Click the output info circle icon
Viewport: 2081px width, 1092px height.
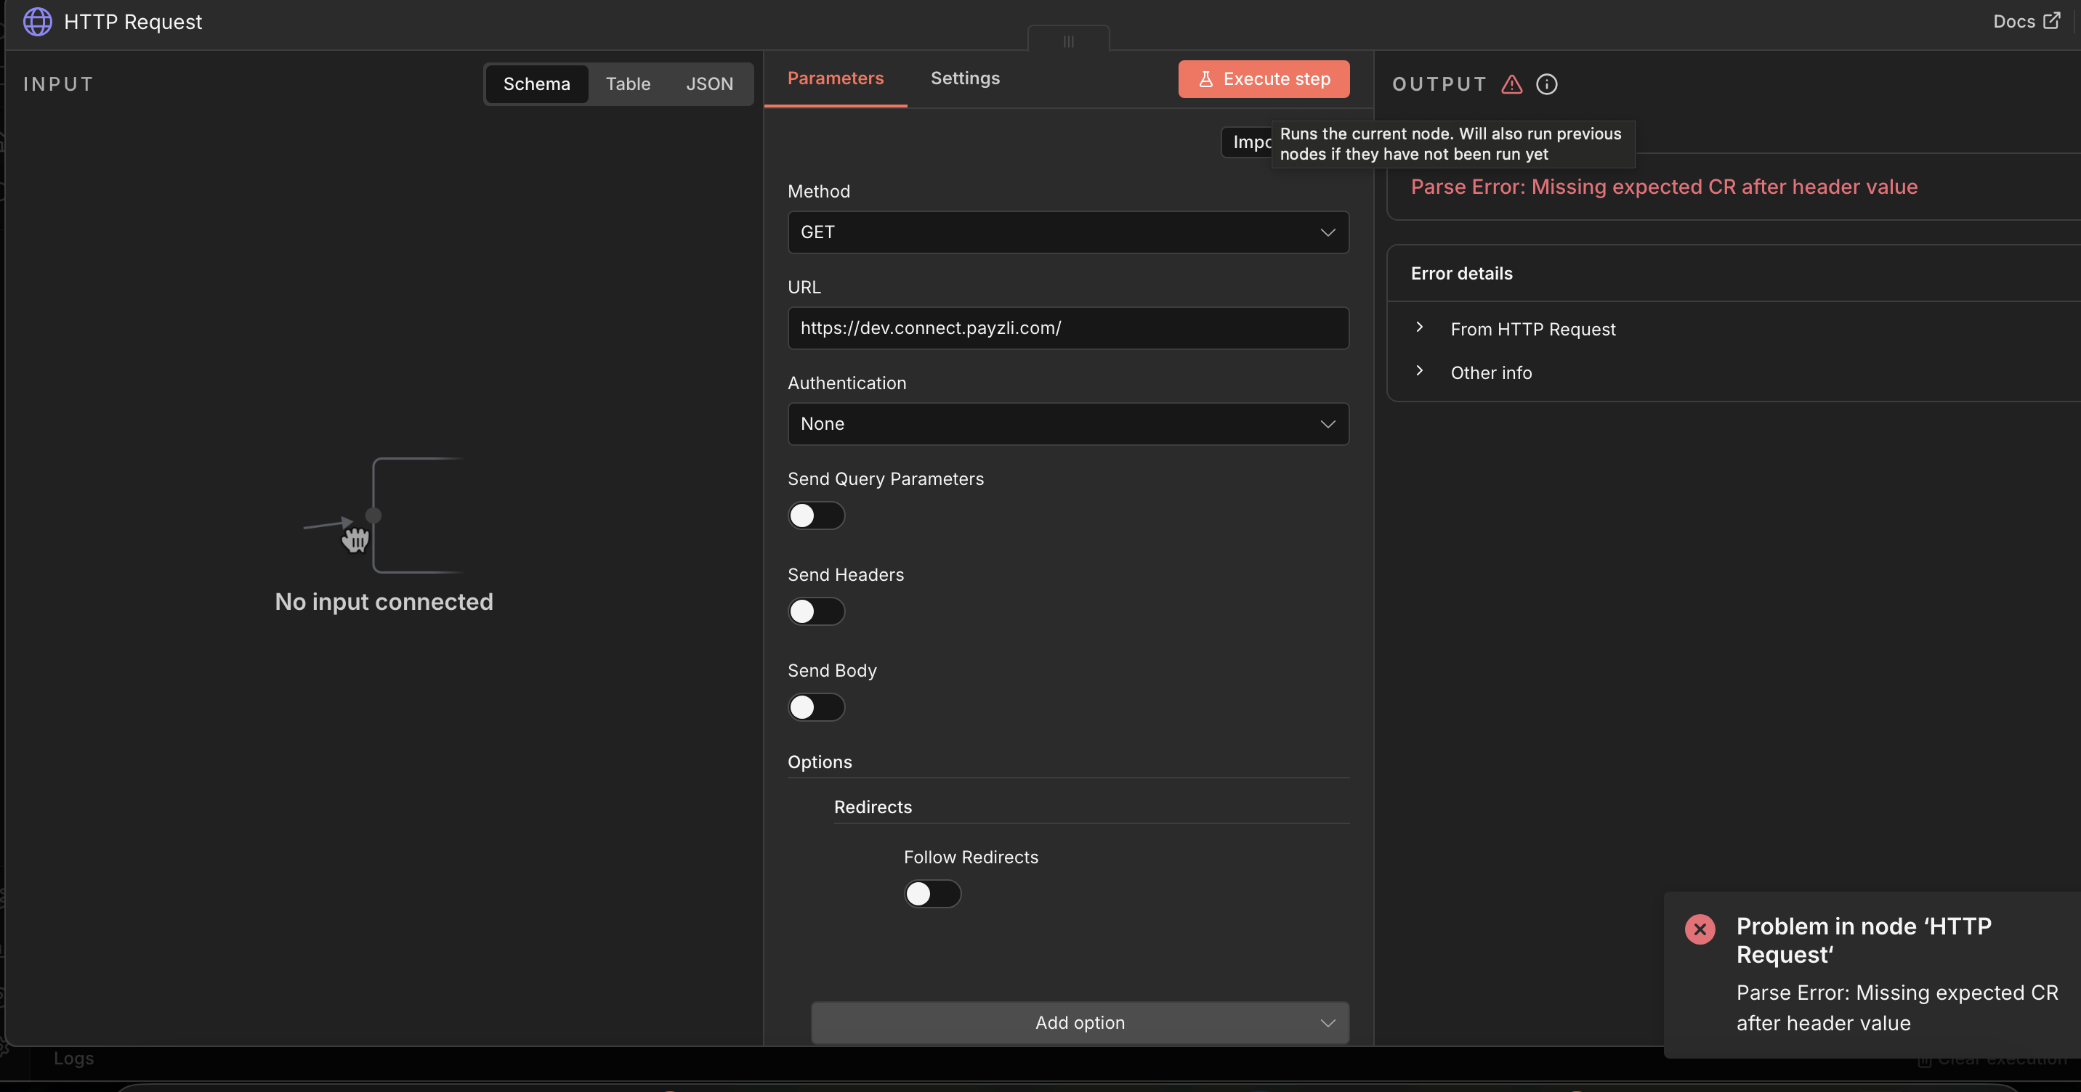1546,84
